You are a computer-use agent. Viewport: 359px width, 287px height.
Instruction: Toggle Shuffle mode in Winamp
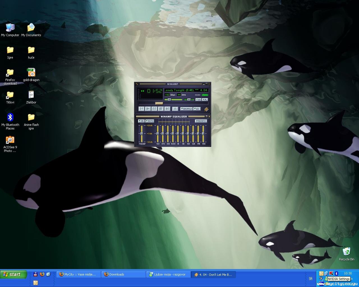[x=187, y=109]
